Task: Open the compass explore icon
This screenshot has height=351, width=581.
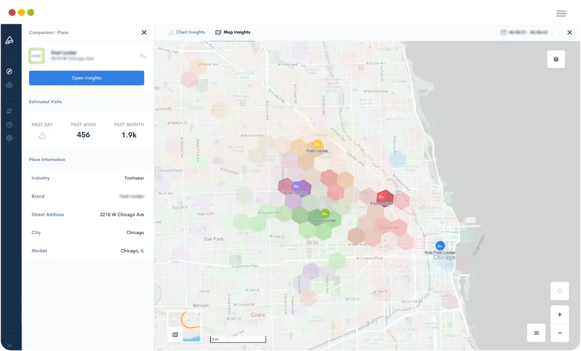Action: (9, 71)
